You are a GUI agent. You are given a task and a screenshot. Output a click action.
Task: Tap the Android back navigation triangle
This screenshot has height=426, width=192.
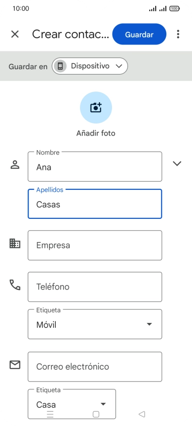point(142,414)
